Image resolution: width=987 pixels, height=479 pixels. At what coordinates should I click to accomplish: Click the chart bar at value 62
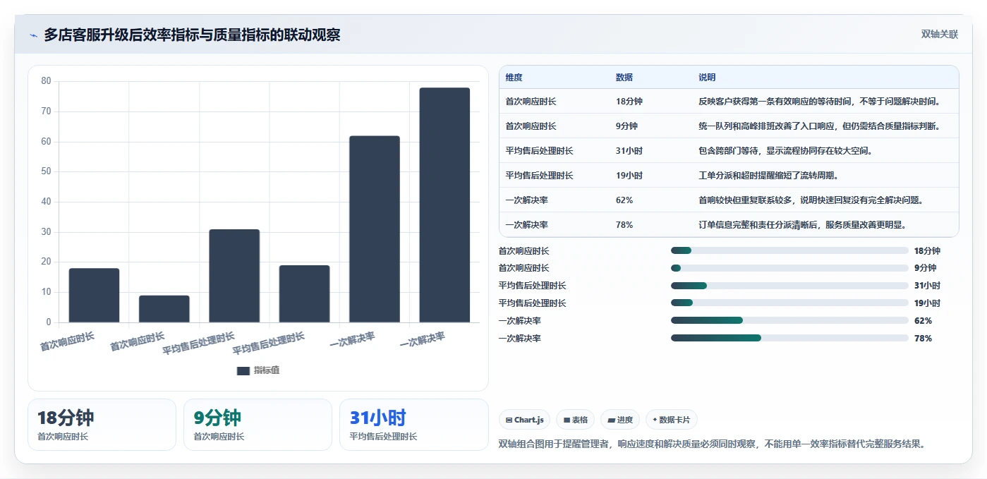click(375, 229)
